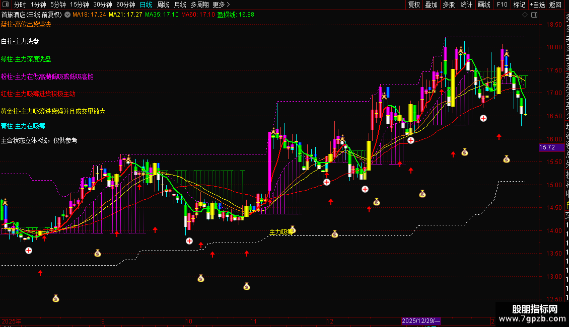Click month 9 on the time axis

point(103,321)
